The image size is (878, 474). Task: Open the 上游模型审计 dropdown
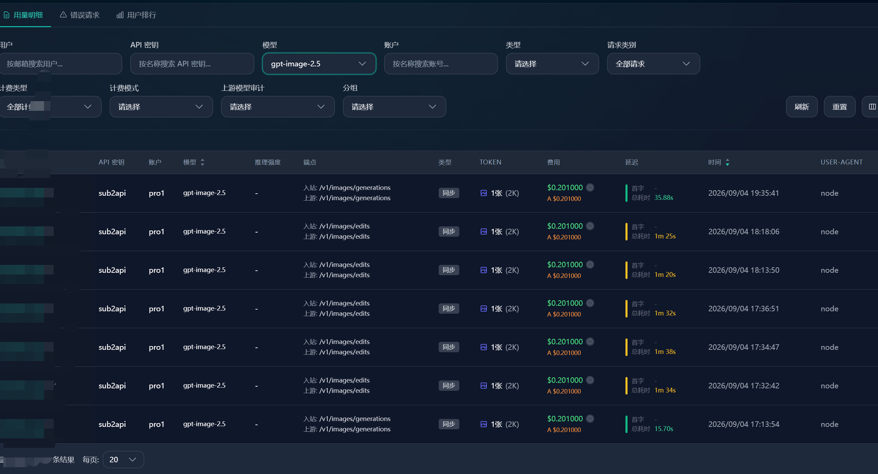pyautogui.click(x=278, y=107)
